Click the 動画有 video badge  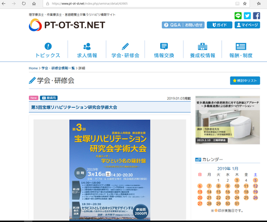click(x=49, y=98)
